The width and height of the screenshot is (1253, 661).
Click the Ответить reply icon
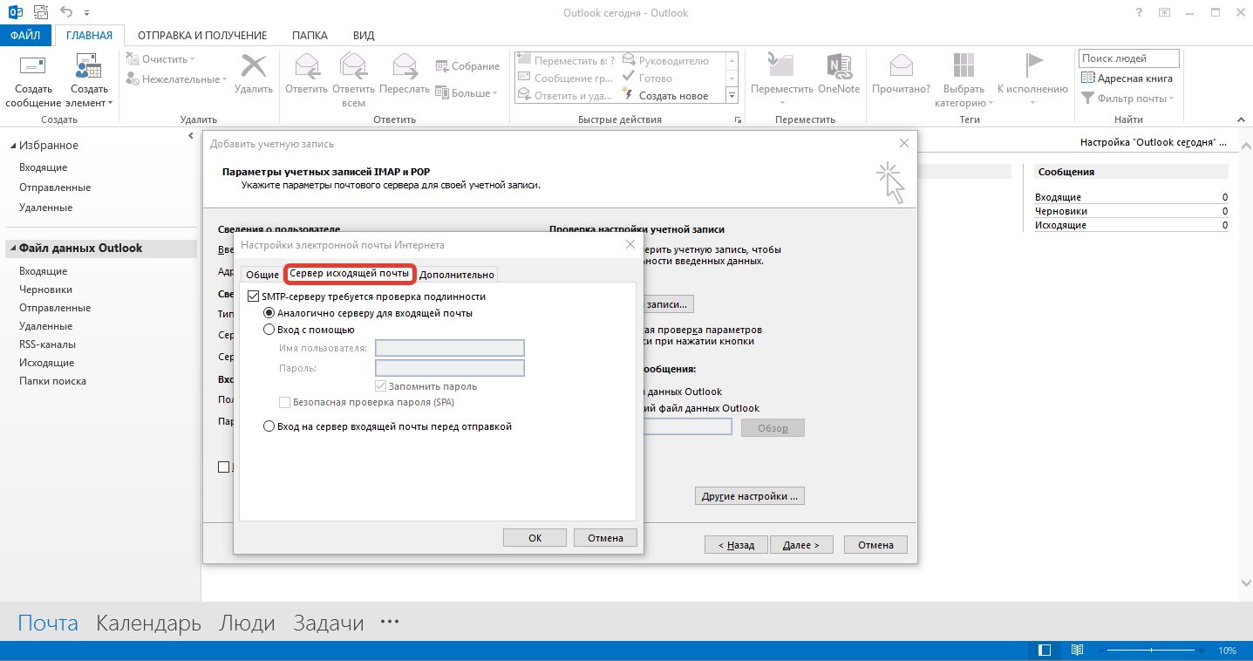coord(306,66)
